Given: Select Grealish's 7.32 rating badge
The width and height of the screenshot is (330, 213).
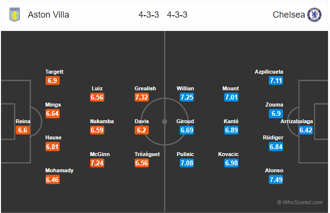Looking at the screenshot, I should click(141, 97).
